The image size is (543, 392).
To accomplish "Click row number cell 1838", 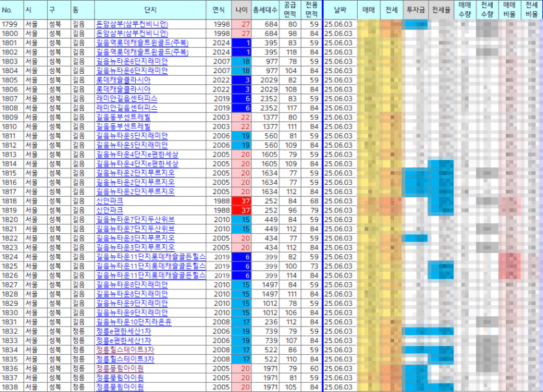I will point(12,387).
